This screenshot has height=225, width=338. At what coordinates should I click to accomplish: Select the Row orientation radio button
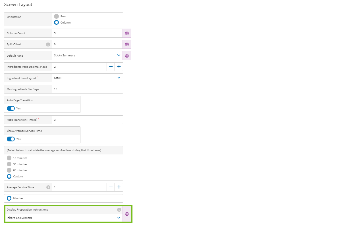[x=56, y=16]
